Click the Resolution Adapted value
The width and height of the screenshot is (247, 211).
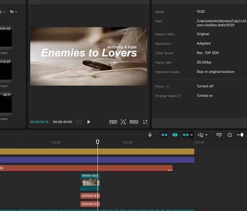tap(203, 44)
